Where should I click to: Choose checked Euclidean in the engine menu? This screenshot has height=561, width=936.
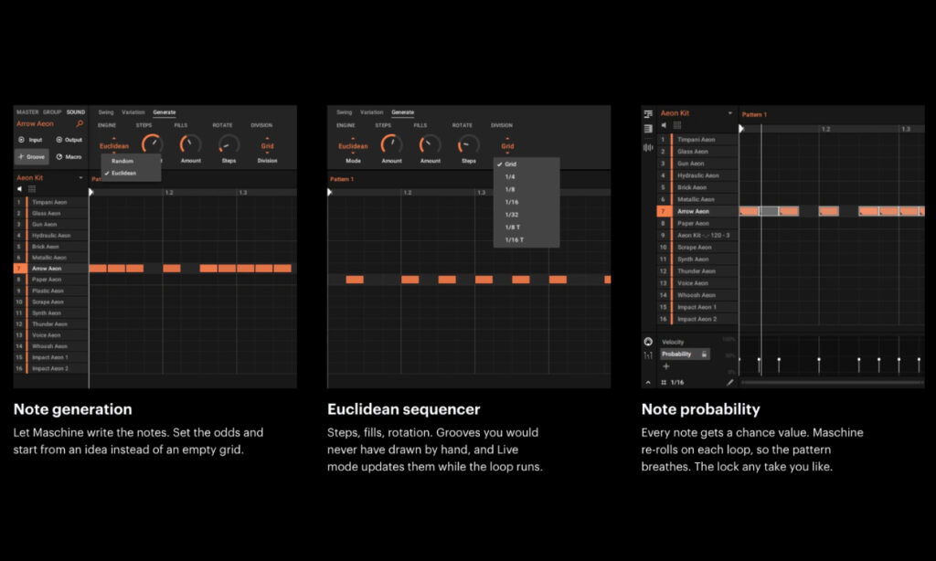[x=131, y=173]
